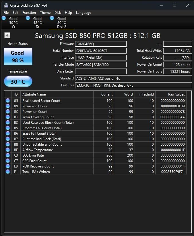Click status orb for POR Recovery Count
This screenshot has height=236, width=194.
[8, 166]
